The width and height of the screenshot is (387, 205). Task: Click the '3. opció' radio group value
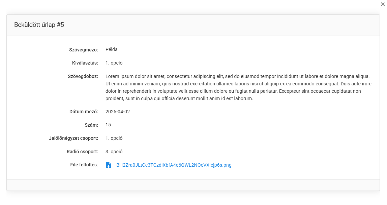(x=114, y=152)
